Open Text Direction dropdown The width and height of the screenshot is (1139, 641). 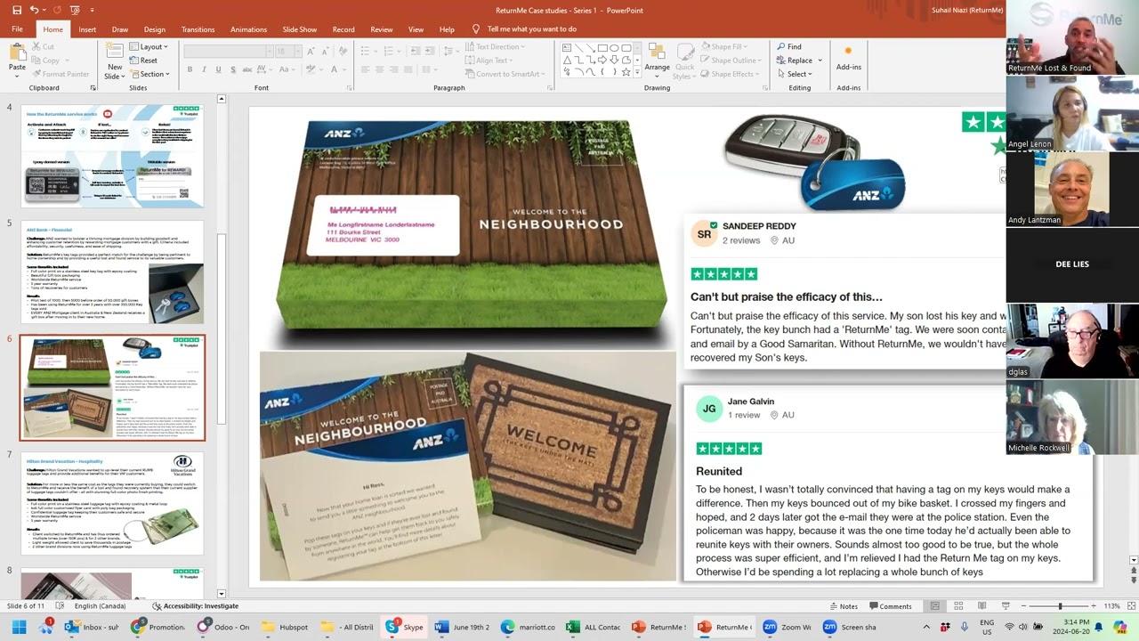pos(496,46)
